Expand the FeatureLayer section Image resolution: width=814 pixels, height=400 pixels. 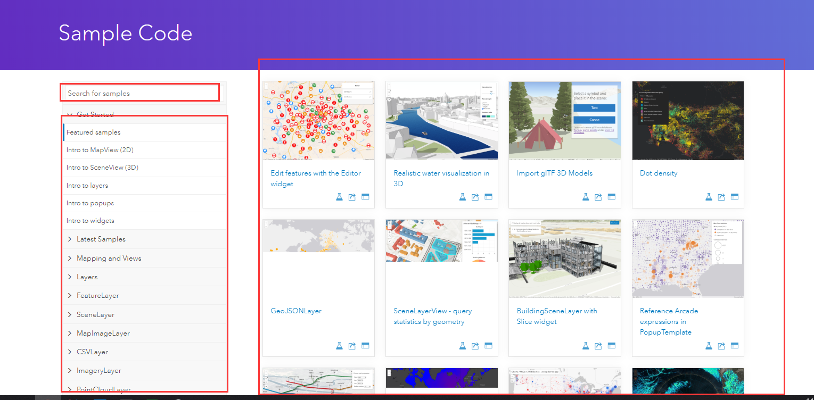pyautogui.click(x=102, y=295)
